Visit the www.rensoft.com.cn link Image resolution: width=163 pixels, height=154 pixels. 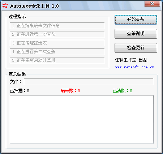click(x=135, y=67)
